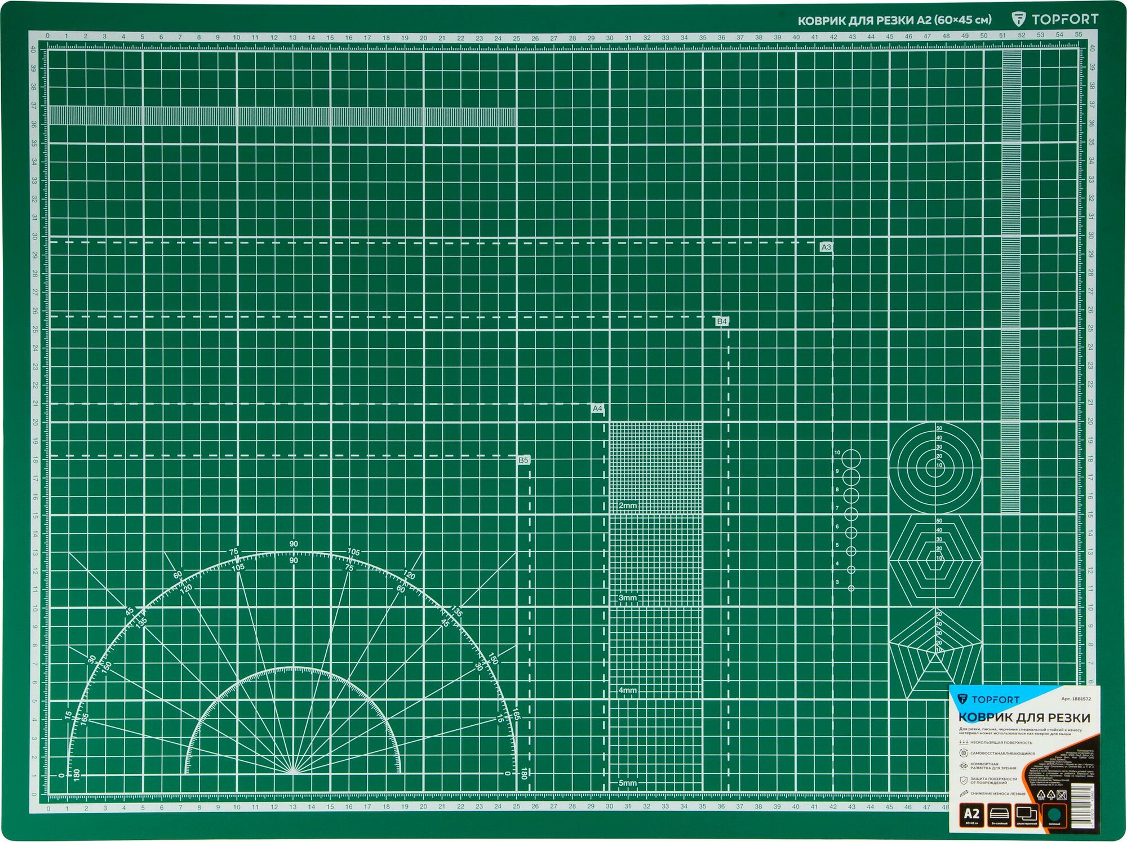Click the shield checkmark surface protection icon

(x=964, y=780)
